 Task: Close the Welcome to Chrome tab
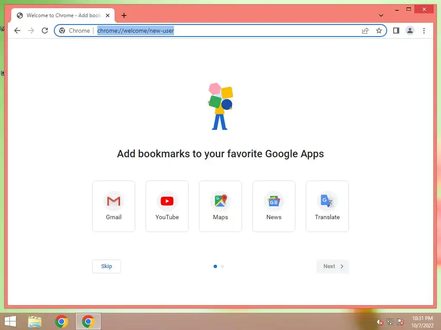coord(107,15)
